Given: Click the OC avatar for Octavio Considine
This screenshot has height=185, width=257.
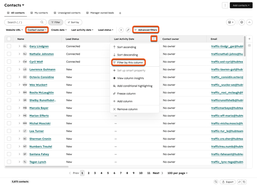Looking at the screenshot, I should pos(25,77).
